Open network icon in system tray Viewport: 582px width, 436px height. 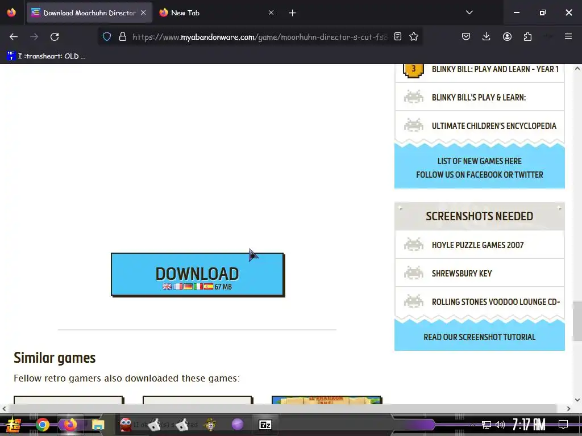487,425
